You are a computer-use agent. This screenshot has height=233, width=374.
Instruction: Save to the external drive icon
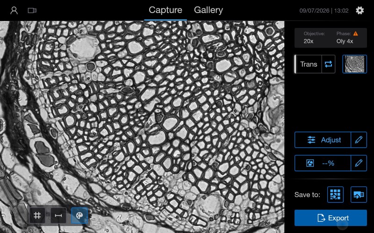359,195
